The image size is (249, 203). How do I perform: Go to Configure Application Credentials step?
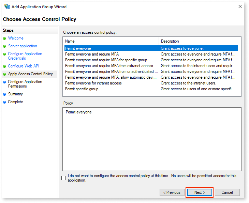[25, 56]
